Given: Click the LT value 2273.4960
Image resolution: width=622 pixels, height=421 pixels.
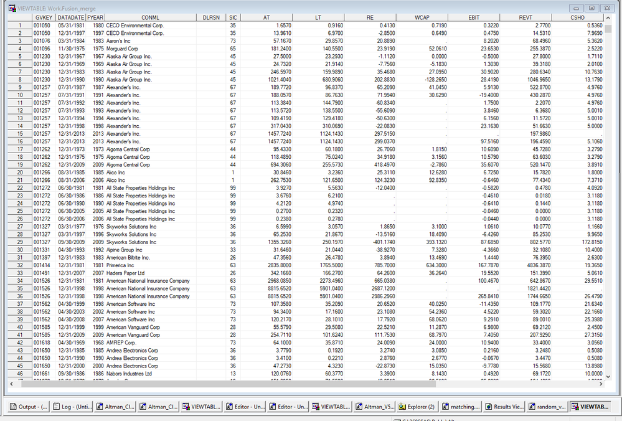Looking at the screenshot, I should click(318, 280).
